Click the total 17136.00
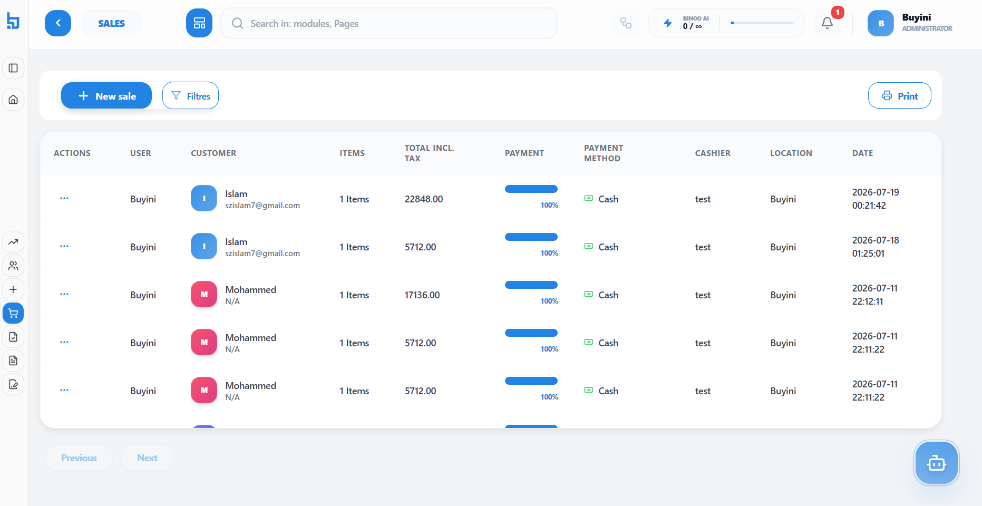This screenshot has height=506, width=982. tap(422, 295)
